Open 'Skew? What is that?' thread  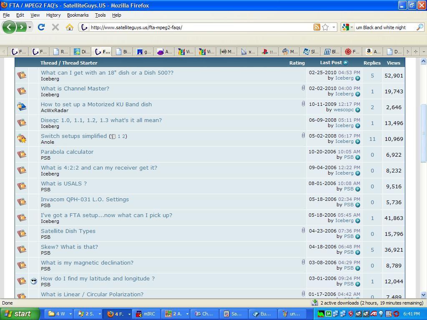[x=69, y=247]
